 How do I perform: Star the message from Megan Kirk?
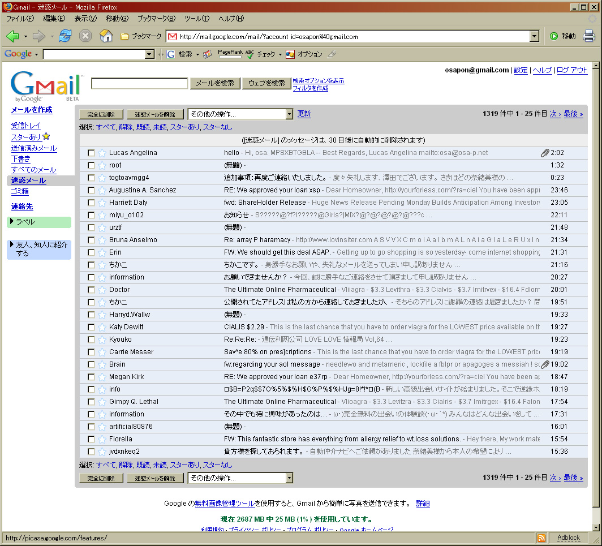pos(102,377)
